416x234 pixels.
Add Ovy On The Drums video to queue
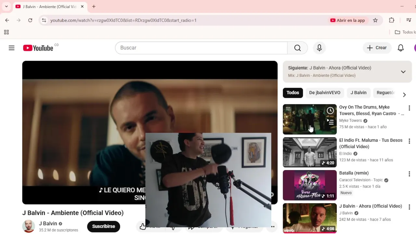(330, 122)
